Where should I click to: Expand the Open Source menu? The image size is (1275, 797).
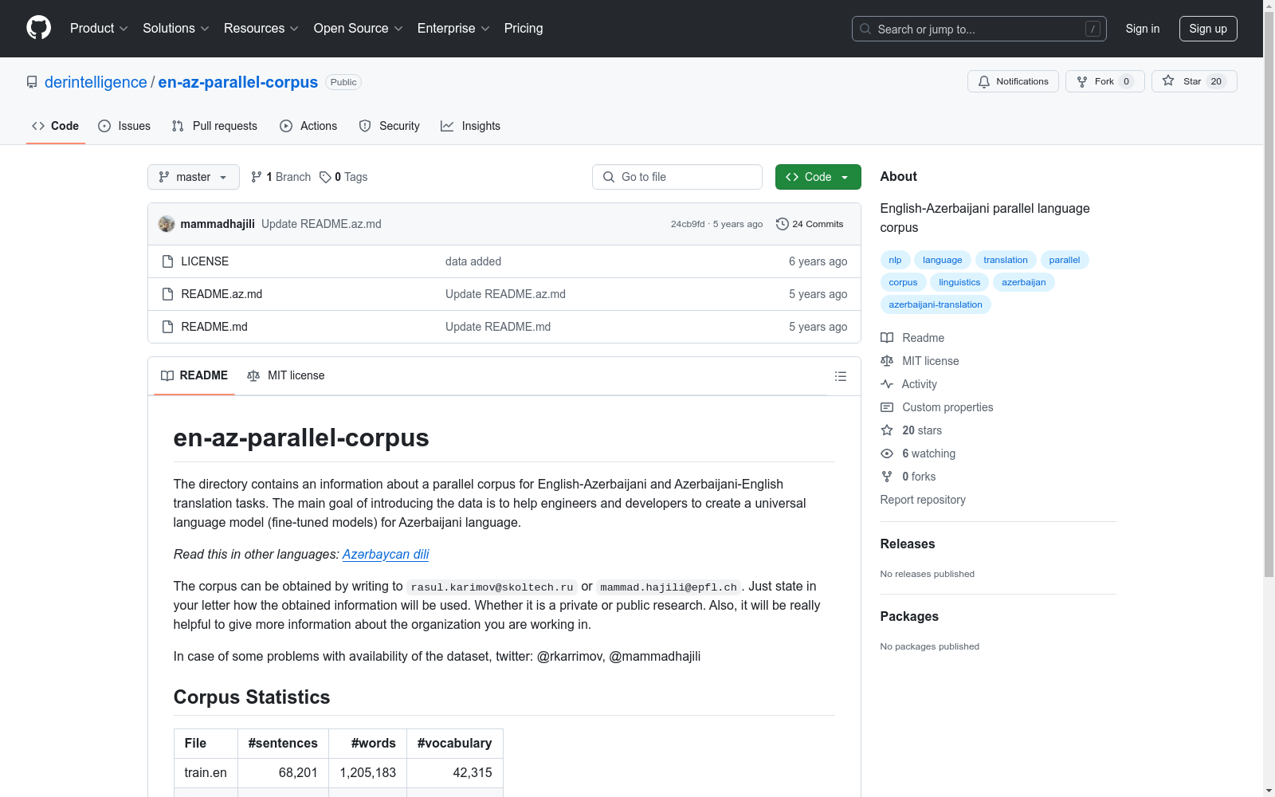pyautogui.click(x=359, y=28)
